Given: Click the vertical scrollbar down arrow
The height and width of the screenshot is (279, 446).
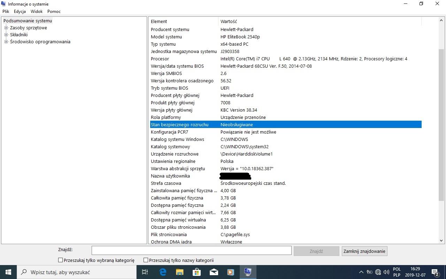Looking at the screenshot, I should click(x=441, y=240).
